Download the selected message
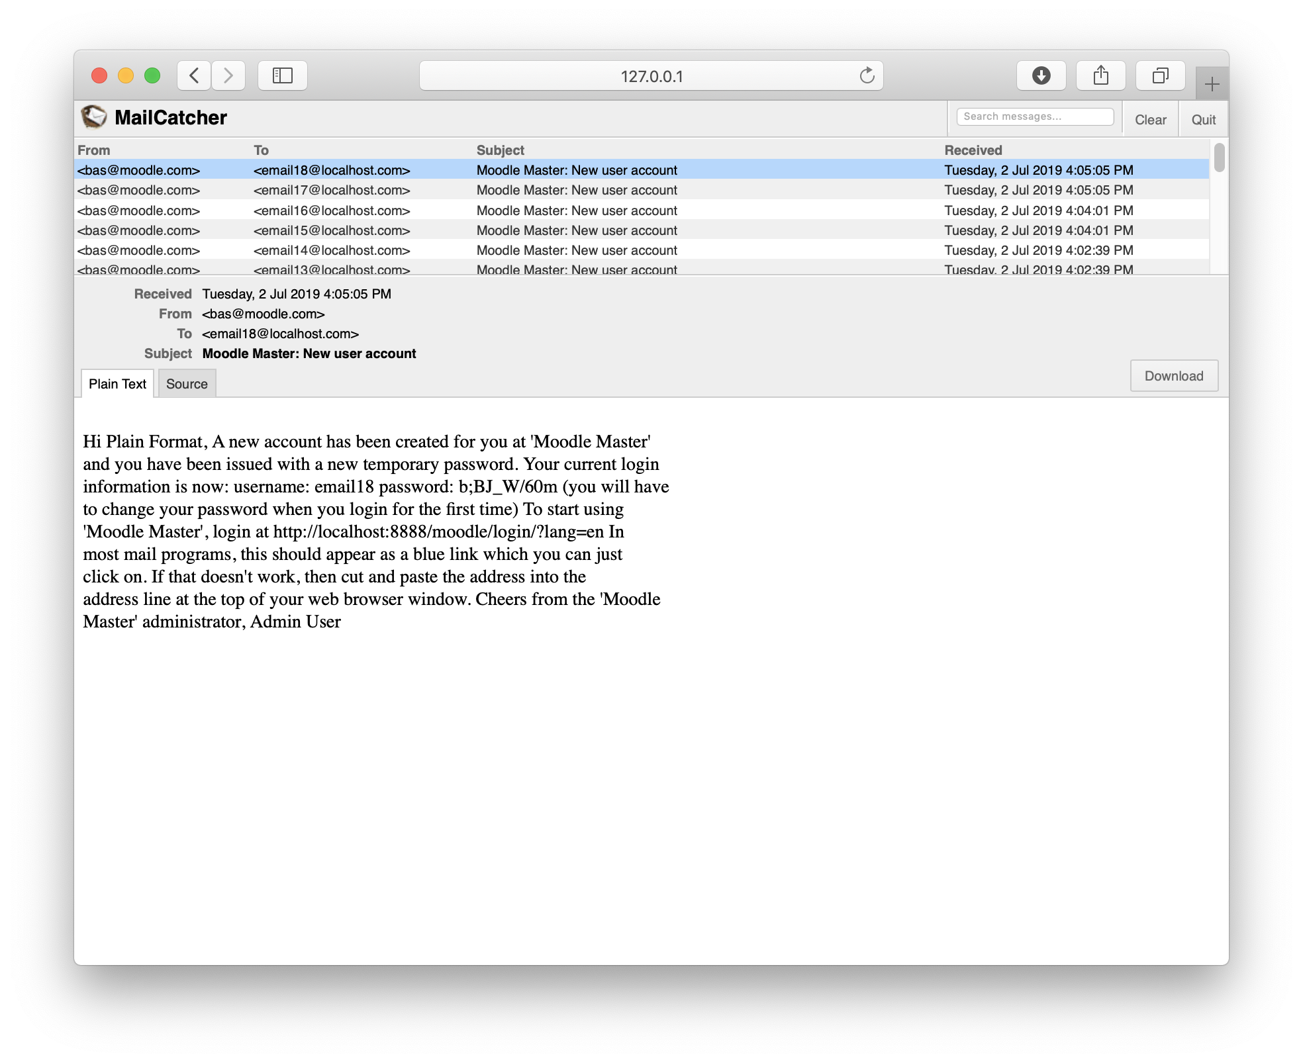1303x1063 pixels. pos(1174,376)
